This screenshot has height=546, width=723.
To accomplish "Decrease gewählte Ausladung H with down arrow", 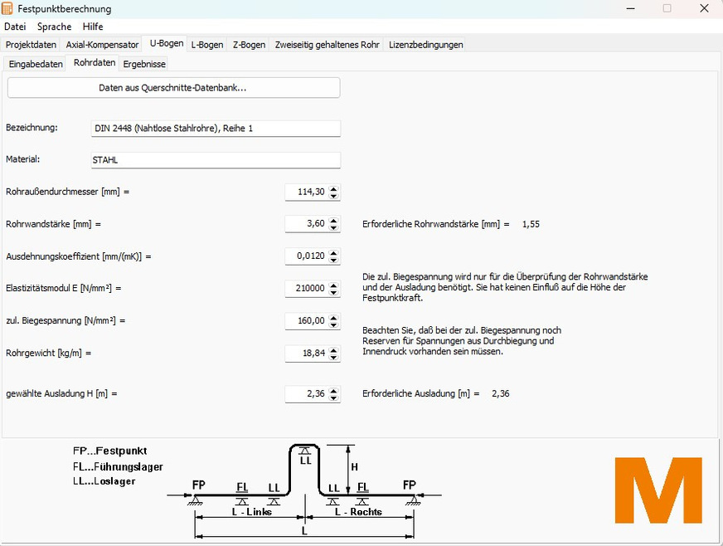I will 334,397.
